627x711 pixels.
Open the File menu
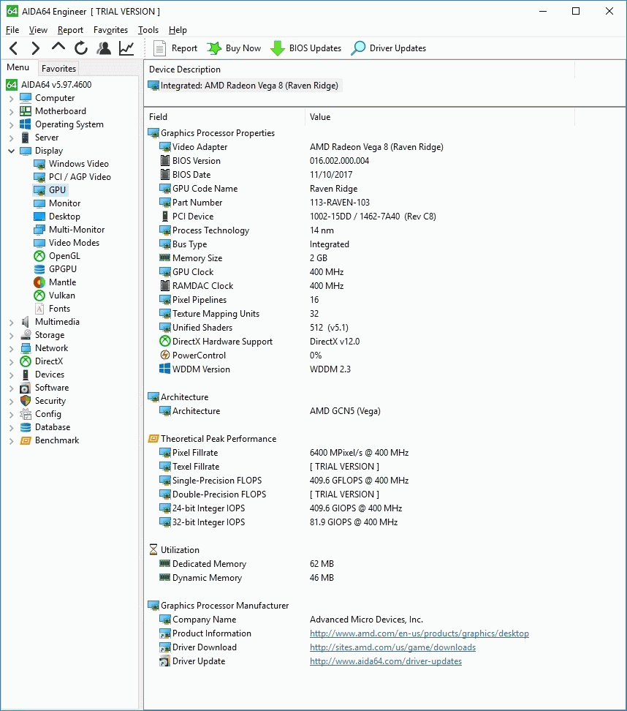[12, 30]
